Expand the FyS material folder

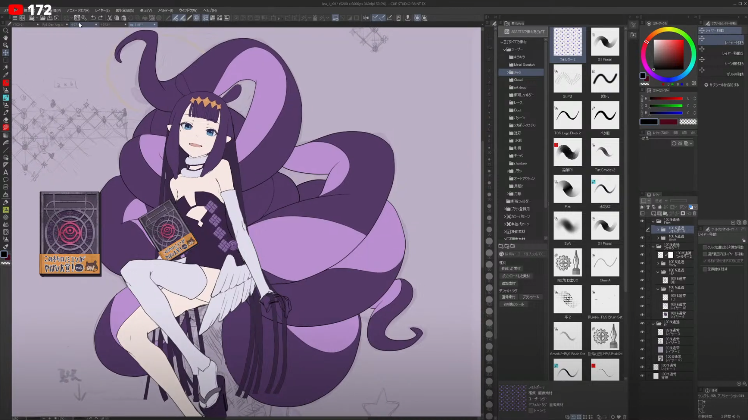point(508,72)
